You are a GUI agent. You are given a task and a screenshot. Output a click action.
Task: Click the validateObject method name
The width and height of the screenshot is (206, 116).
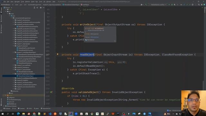coord(88,92)
